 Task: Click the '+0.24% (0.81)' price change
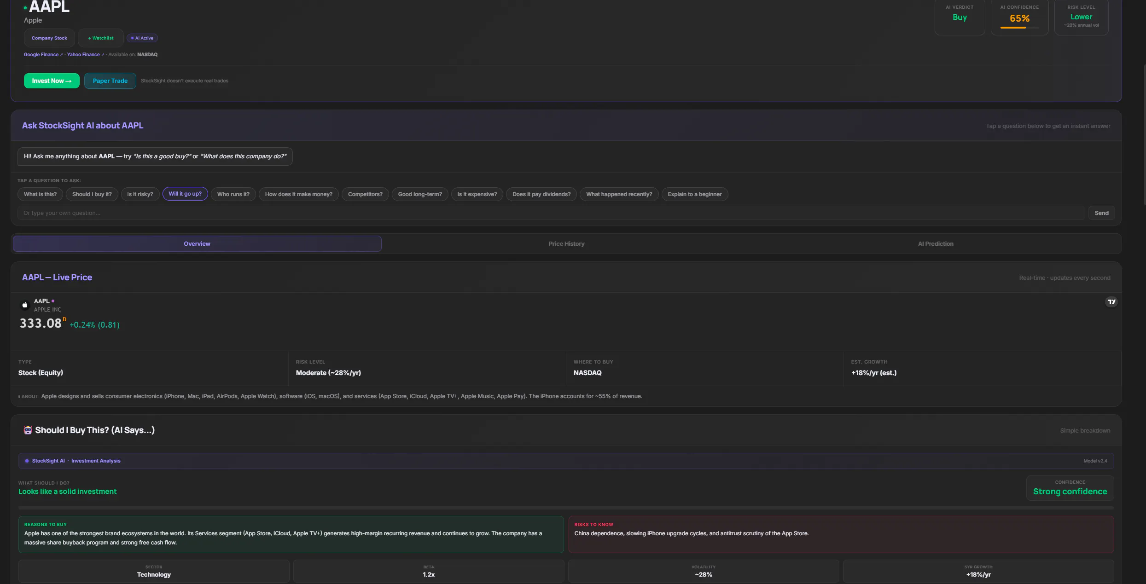click(94, 325)
